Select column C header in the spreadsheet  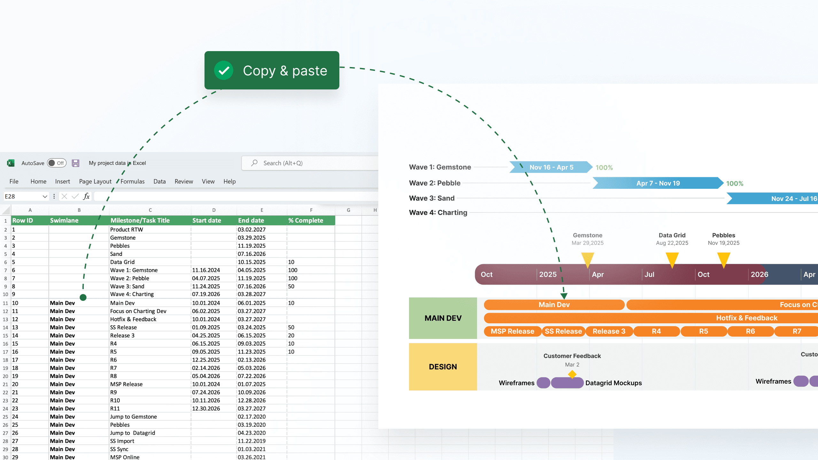(x=150, y=210)
